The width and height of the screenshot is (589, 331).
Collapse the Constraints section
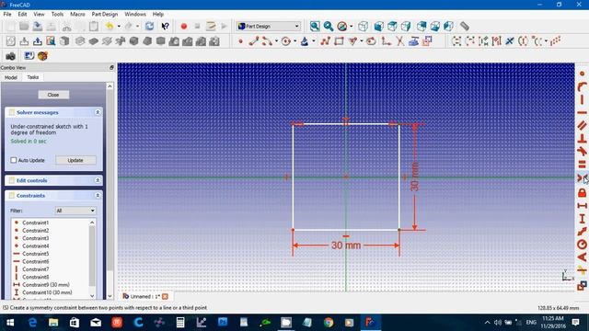[x=98, y=196]
